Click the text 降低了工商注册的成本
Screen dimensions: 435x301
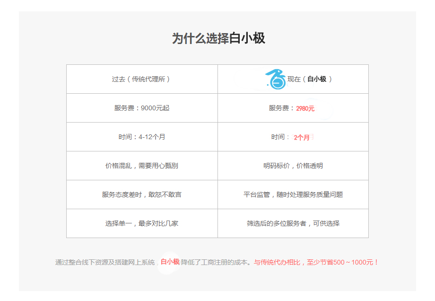tap(214, 262)
